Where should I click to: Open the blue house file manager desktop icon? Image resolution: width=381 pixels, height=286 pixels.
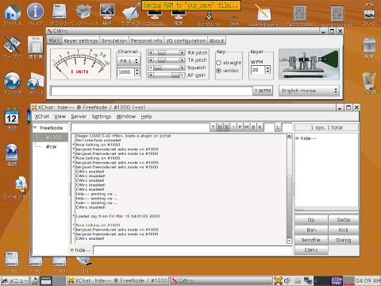pos(12,11)
